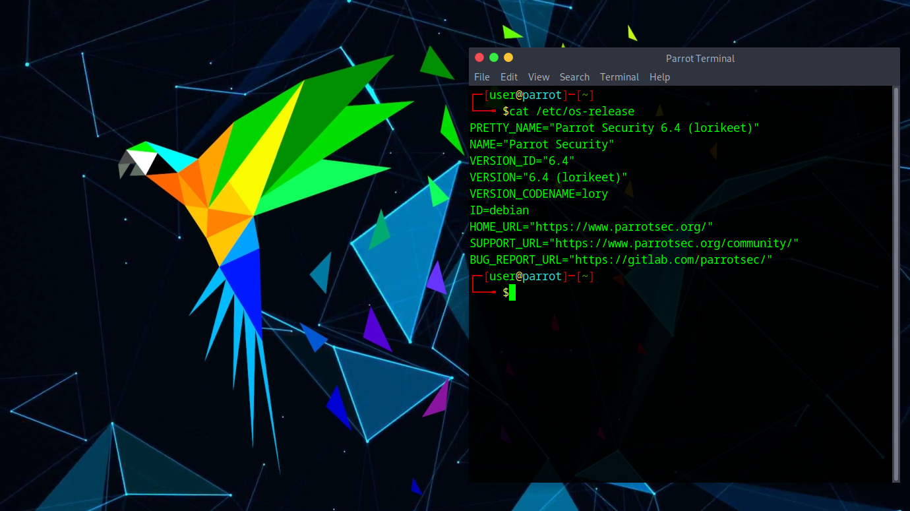
Task: Open the Terminal menu
Action: [x=619, y=77]
